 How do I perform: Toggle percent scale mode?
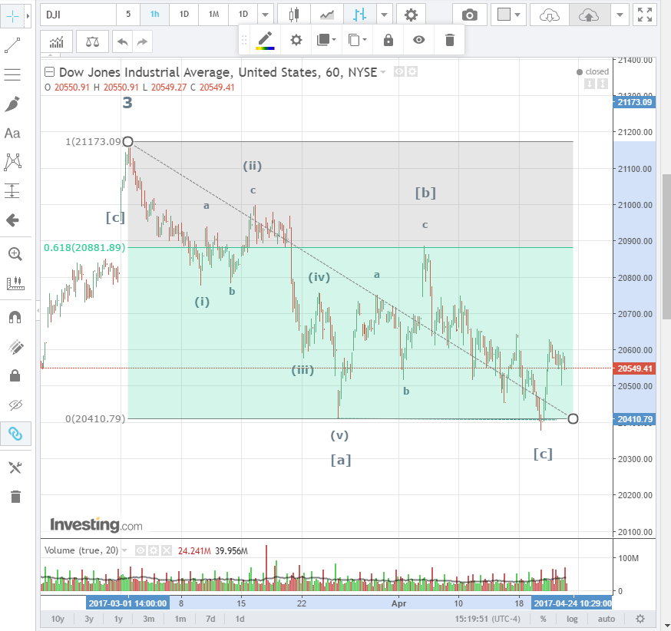tap(543, 619)
